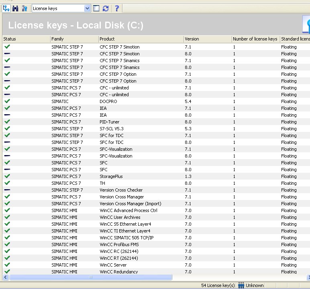Click checkmark status of the StoragePlus row

pos(7,176)
